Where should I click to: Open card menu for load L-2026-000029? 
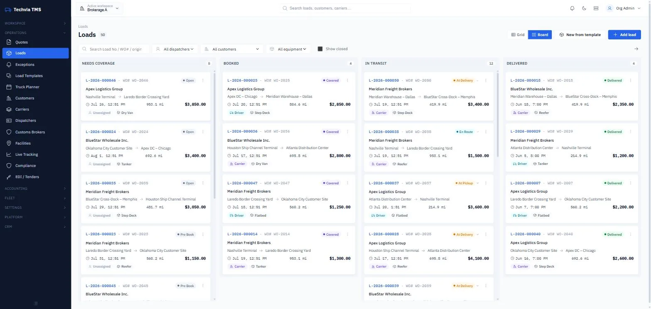[631, 132]
